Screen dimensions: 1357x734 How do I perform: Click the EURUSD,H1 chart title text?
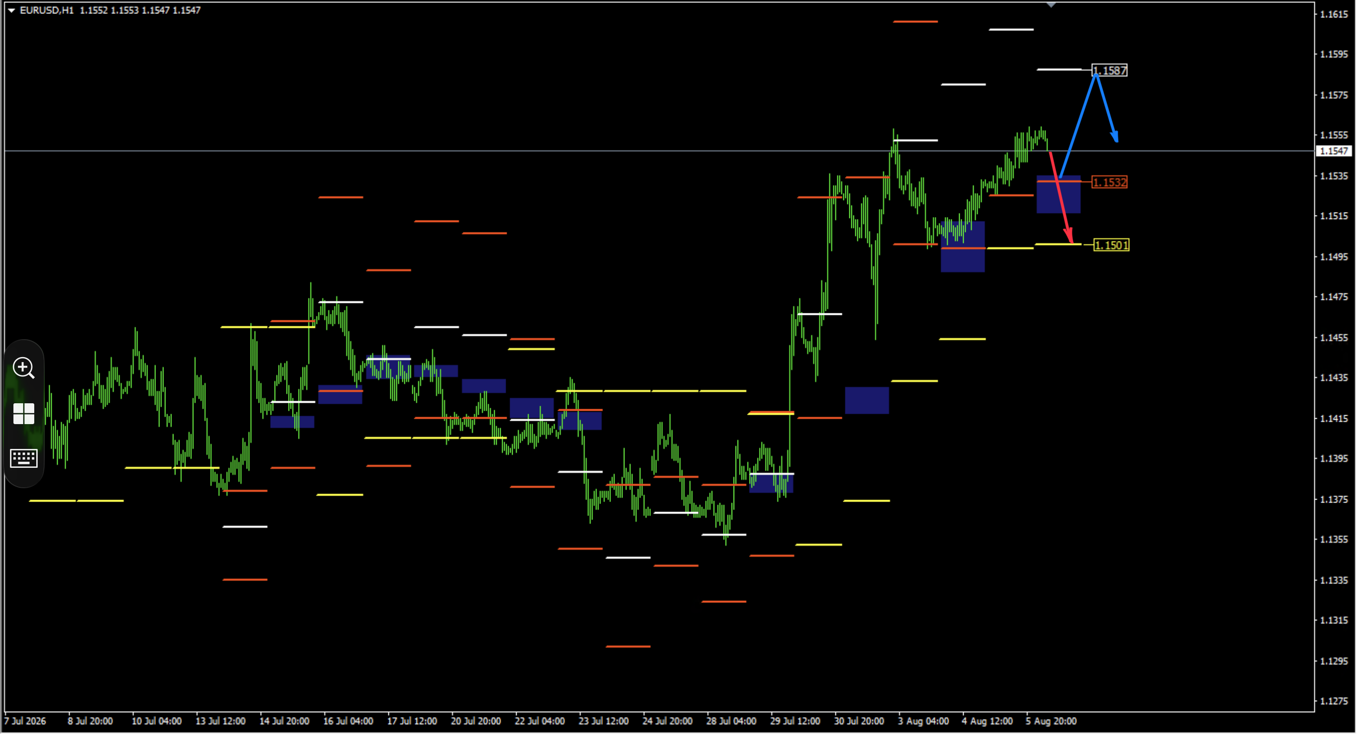click(47, 10)
